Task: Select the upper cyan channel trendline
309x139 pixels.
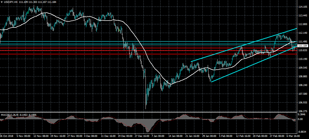Action: coord(244,45)
